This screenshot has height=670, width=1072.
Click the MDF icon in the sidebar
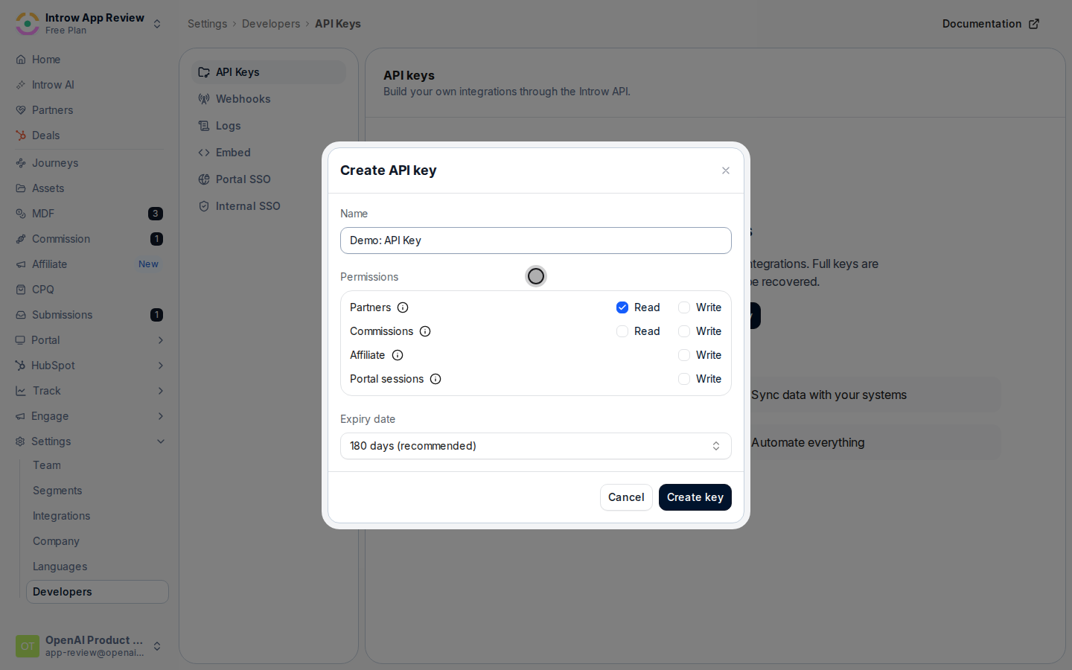coord(21,214)
